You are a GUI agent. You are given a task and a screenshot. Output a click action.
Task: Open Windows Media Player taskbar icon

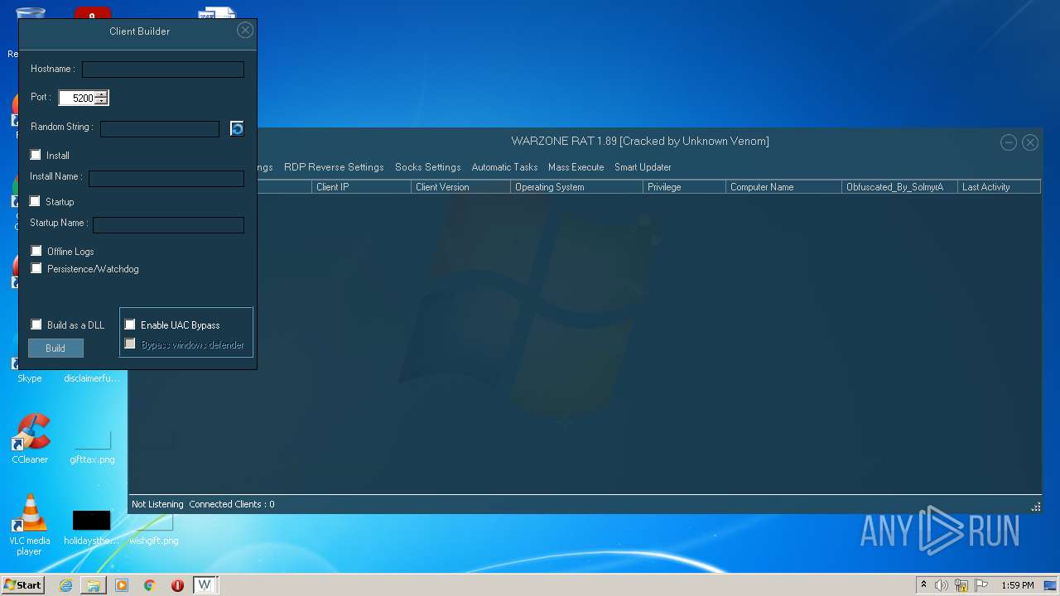click(x=122, y=585)
